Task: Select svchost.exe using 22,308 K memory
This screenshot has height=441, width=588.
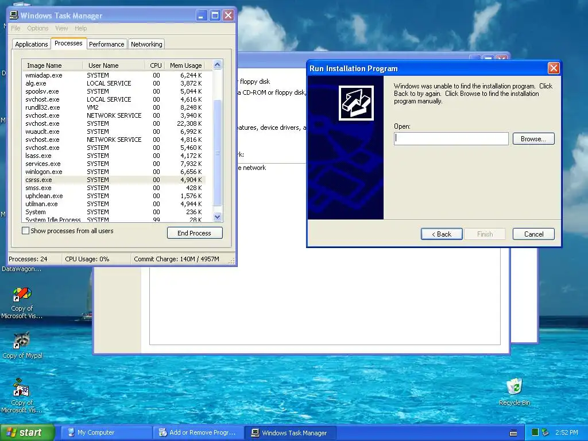Action: [115, 123]
